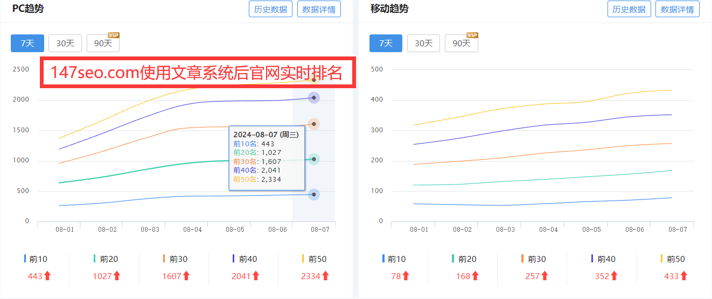Click green 前20 data point on 08-07
The width and height of the screenshot is (712, 299).
tap(314, 159)
